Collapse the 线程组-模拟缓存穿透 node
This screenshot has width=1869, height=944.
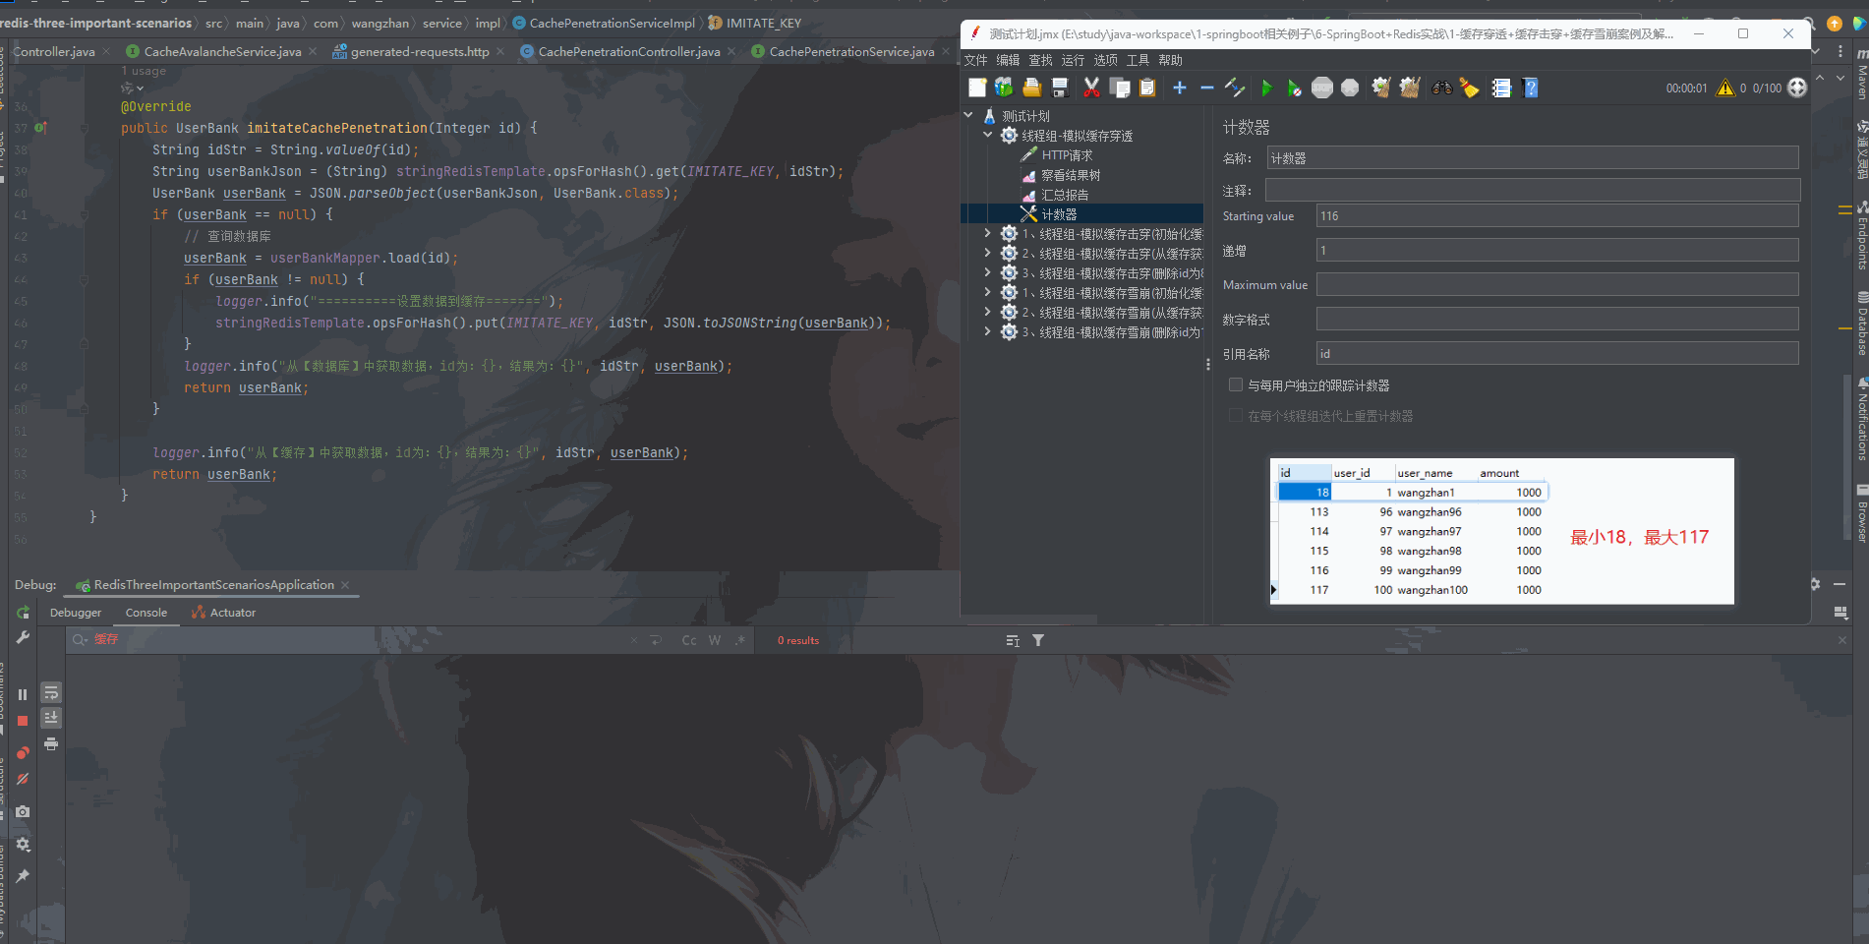point(987,135)
